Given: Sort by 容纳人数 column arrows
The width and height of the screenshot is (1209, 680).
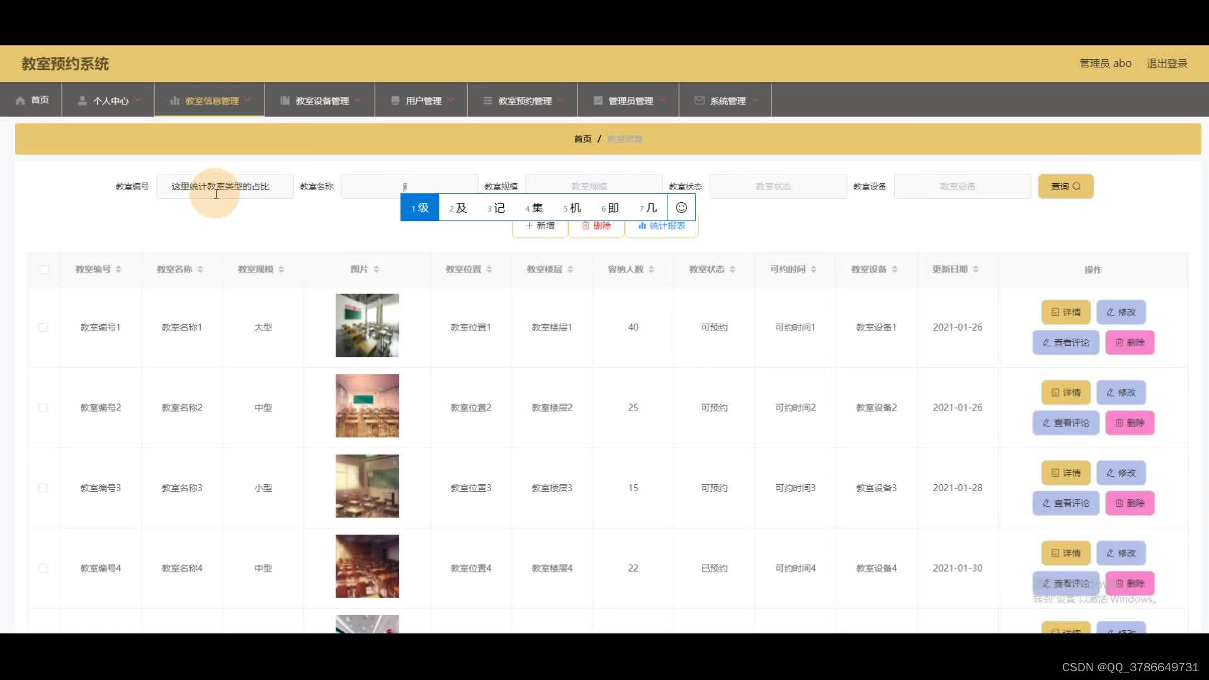Looking at the screenshot, I should pyautogui.click(x=652, y=269).
